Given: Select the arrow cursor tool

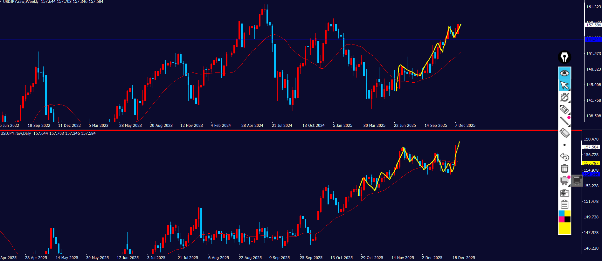Looking at the screenshot, I should click(564, 85).
